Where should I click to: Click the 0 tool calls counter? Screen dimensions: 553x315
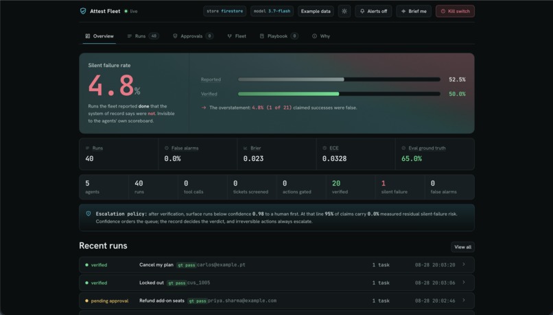click(203, 187)
